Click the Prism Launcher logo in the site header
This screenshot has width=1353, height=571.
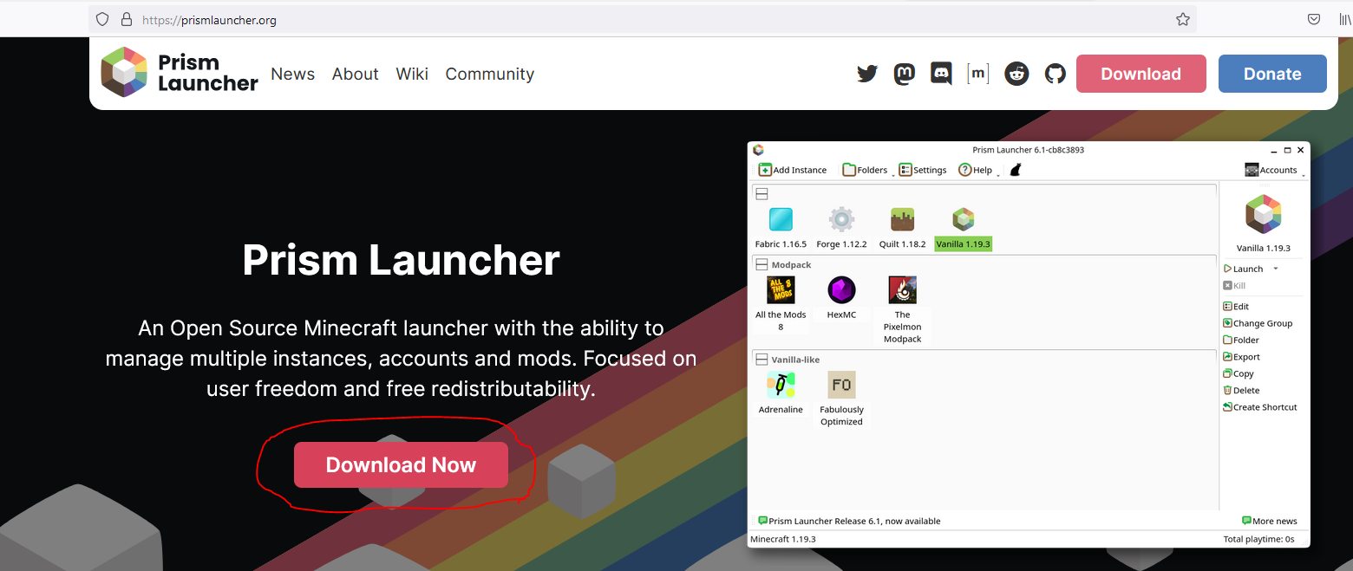point(180,73)
